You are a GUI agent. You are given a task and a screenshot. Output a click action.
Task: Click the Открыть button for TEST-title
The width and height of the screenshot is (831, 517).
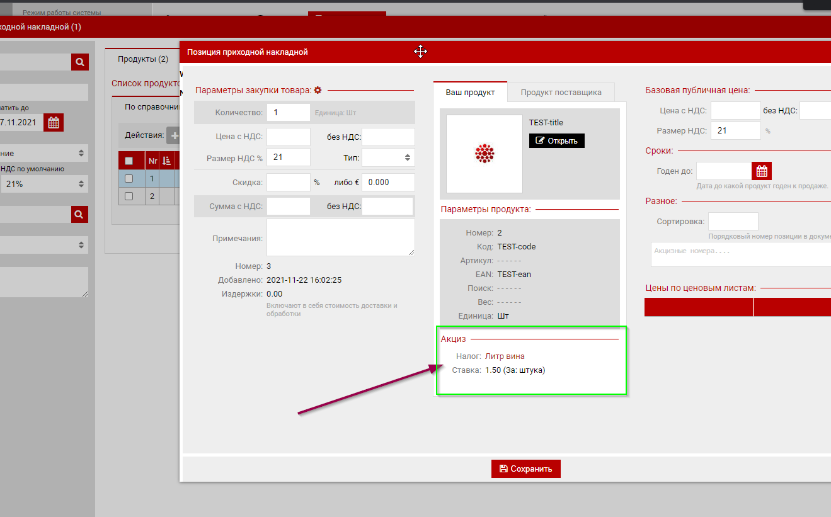(x=557, y=140)
